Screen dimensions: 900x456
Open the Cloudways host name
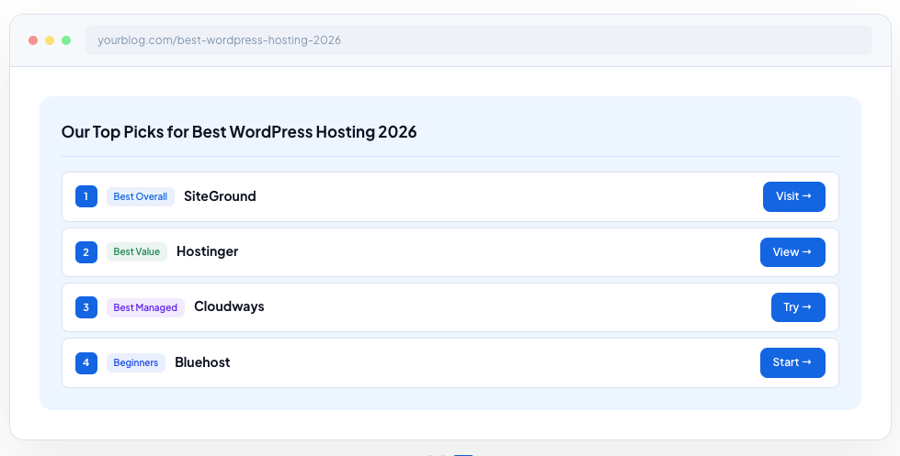click(x=229, y=306)
